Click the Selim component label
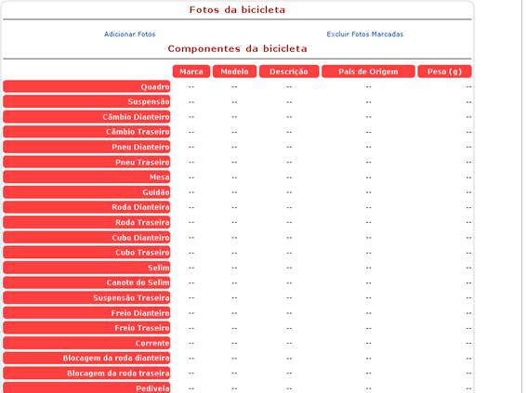Viewport: 526px width, 393px height. tap(86, 268)
